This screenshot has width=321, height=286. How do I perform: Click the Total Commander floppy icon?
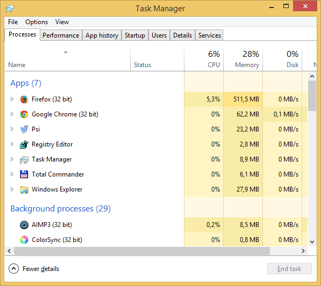click(24, 174)
